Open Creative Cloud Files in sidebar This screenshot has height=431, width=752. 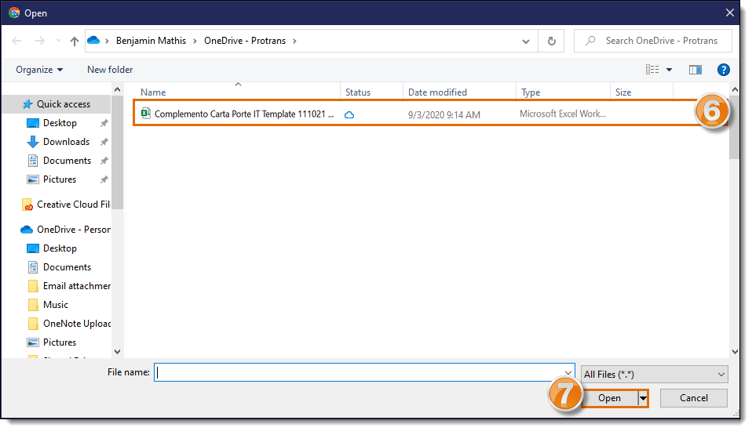pyautogui.click(x=72, y=205)
